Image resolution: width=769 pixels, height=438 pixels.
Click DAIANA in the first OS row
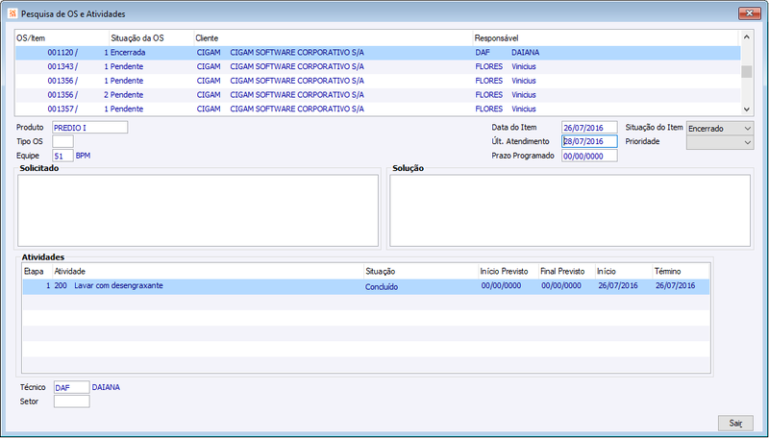pos(525,53)
